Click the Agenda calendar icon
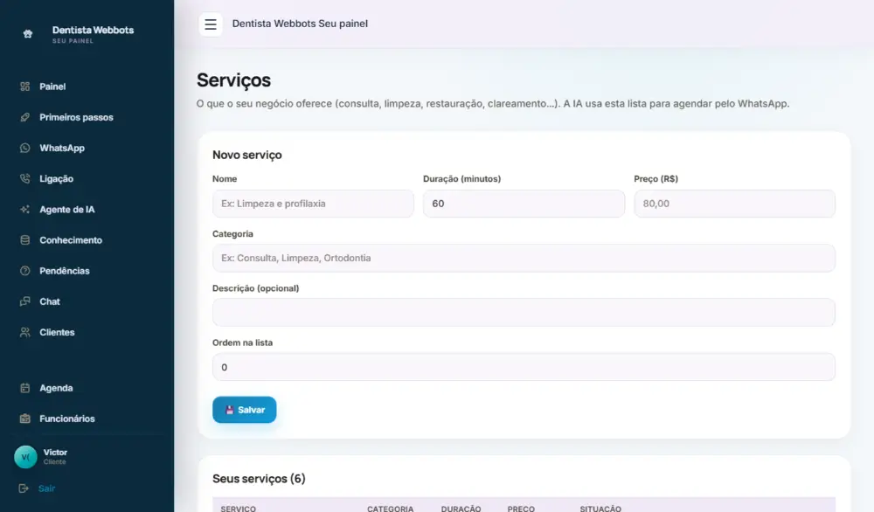This screenshot has width=874, height=512. click(x=25, y=388)
